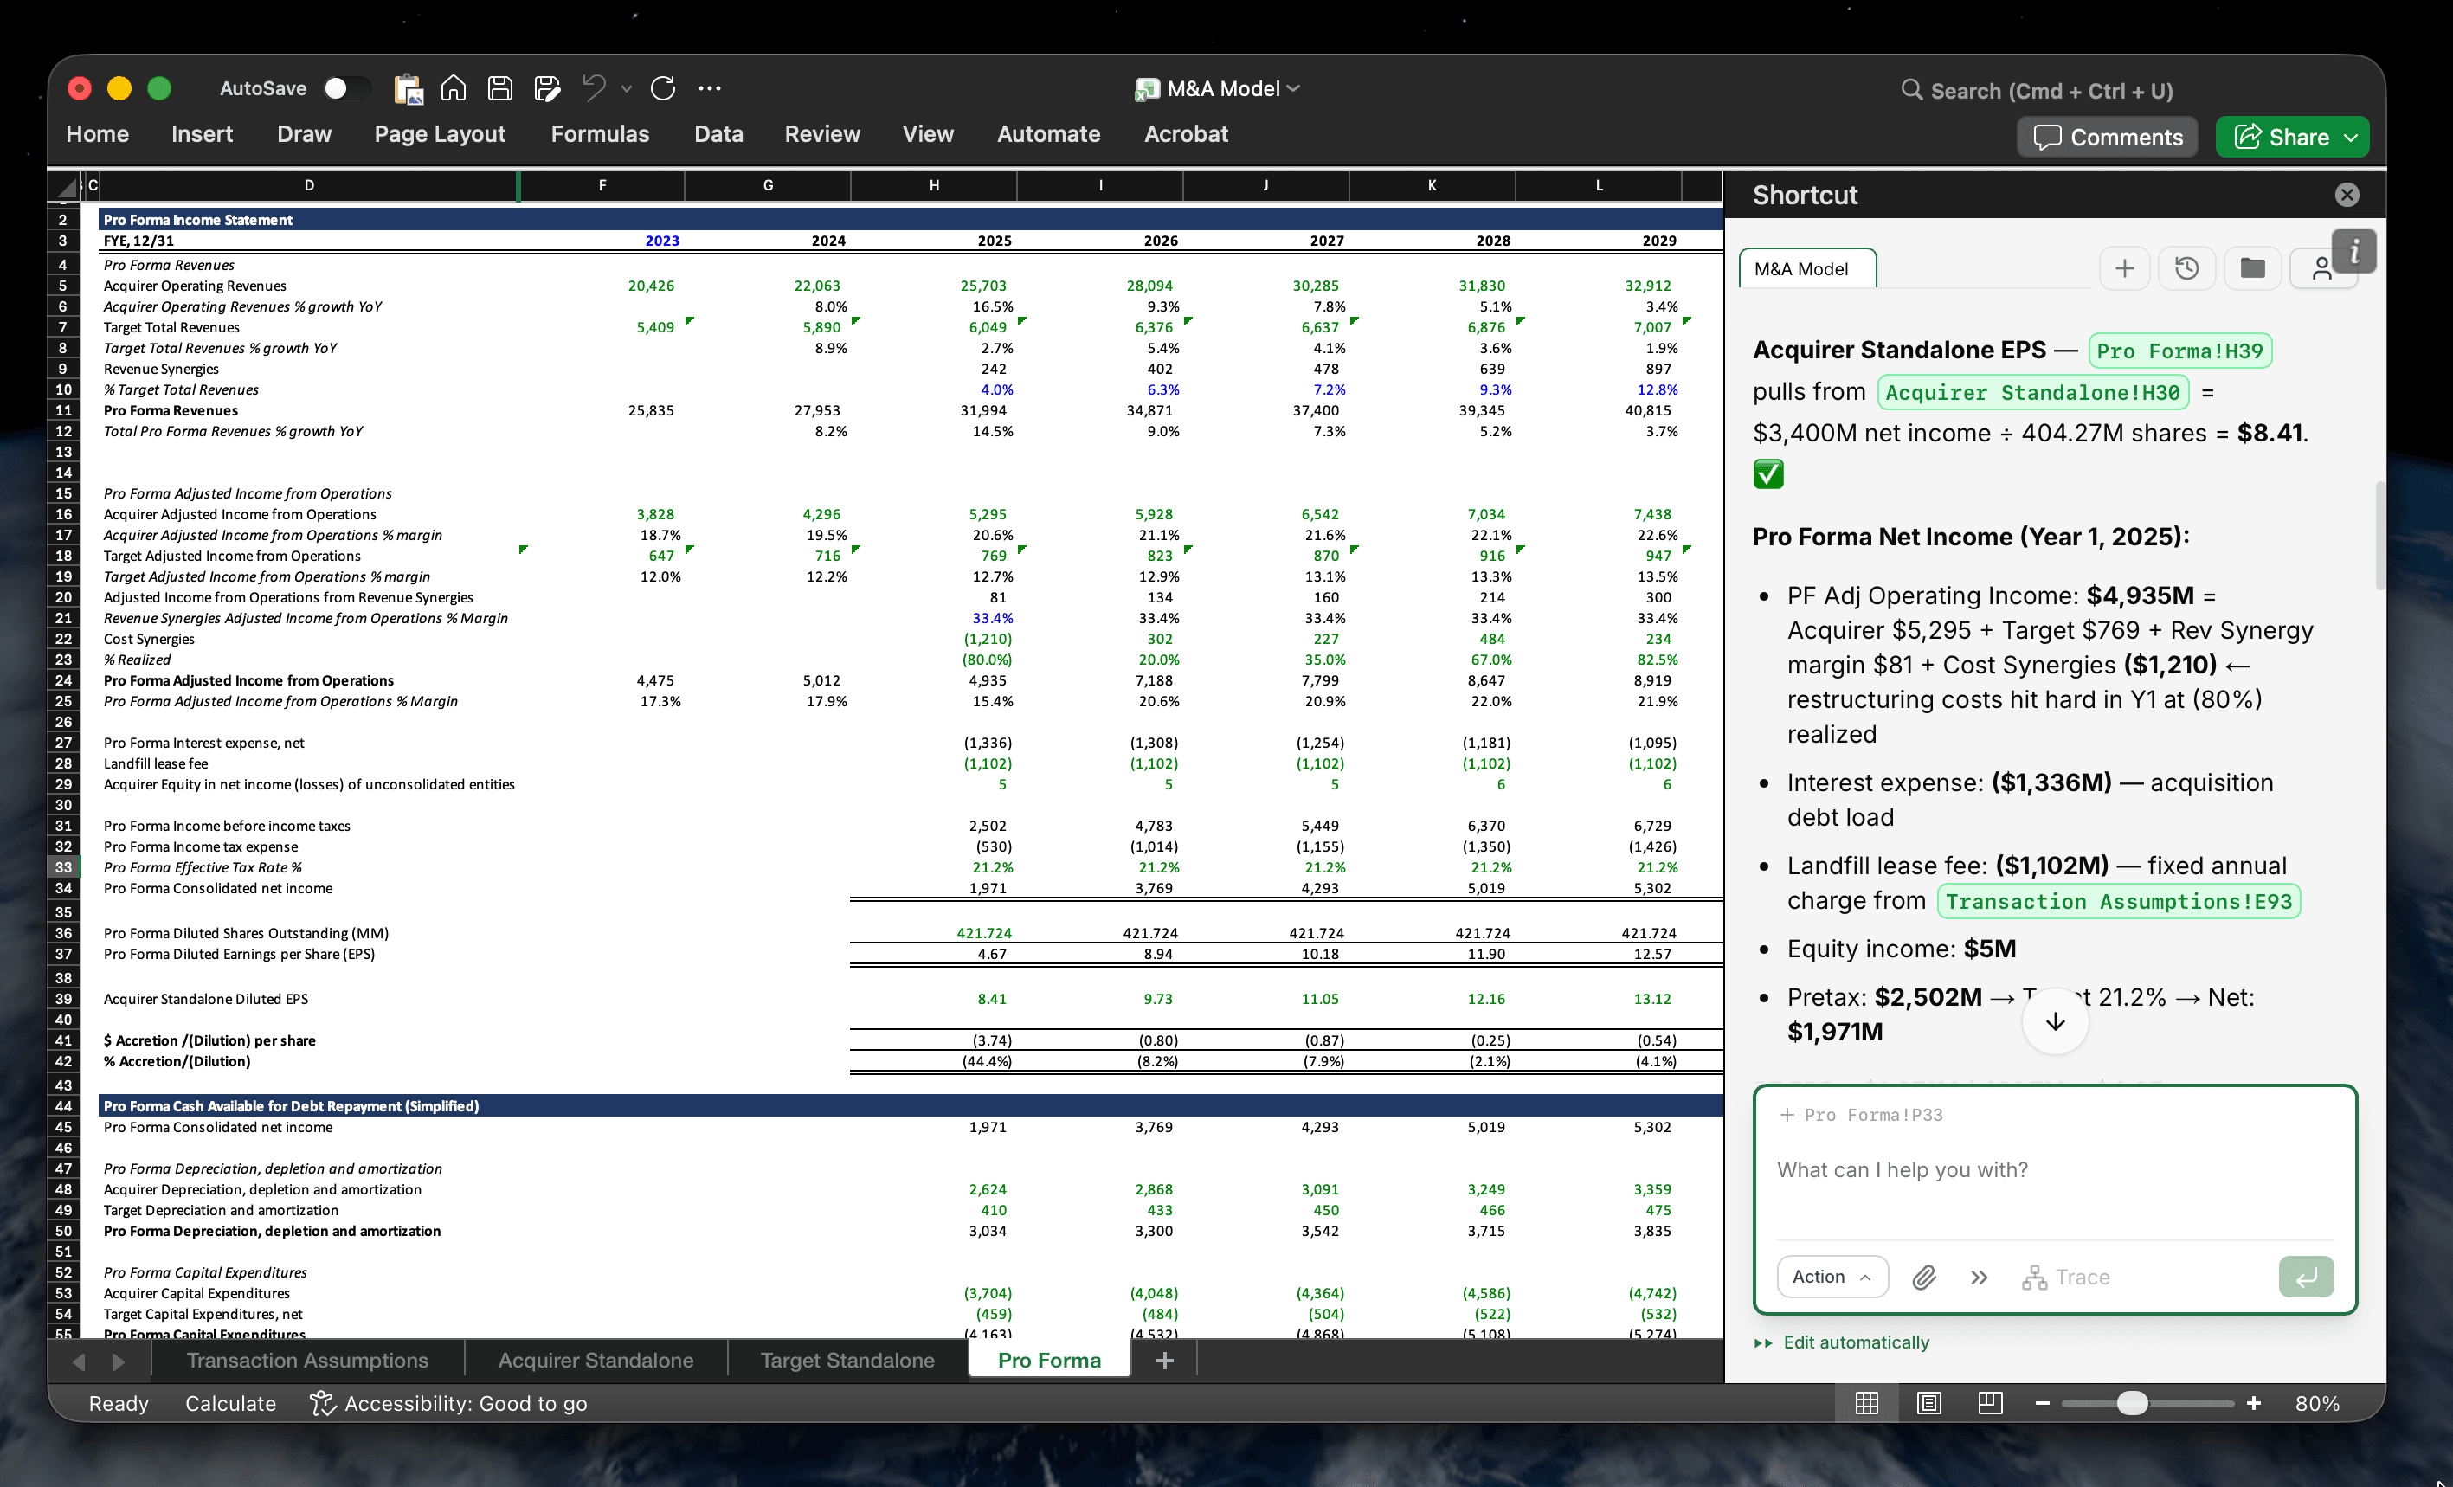Click the Save icon in title bar
This screenshot has width=2453, height=1487.
[499, 88]
